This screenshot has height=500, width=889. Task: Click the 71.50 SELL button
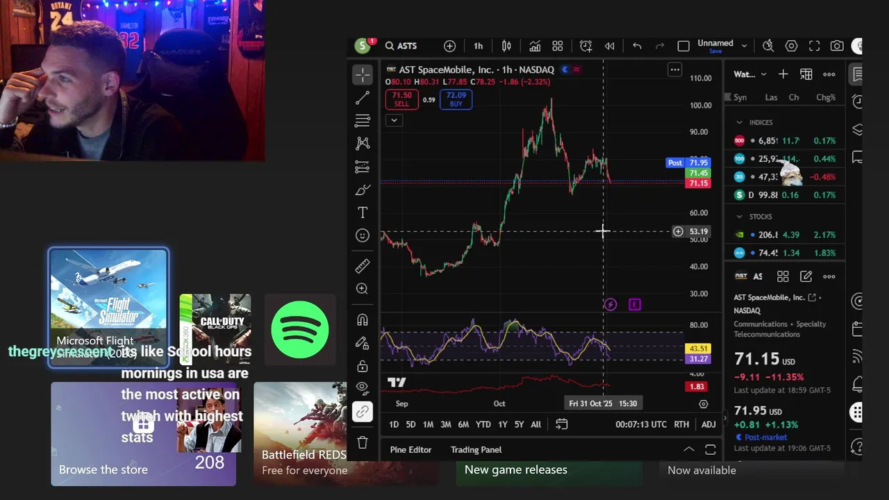pos(401,99)
